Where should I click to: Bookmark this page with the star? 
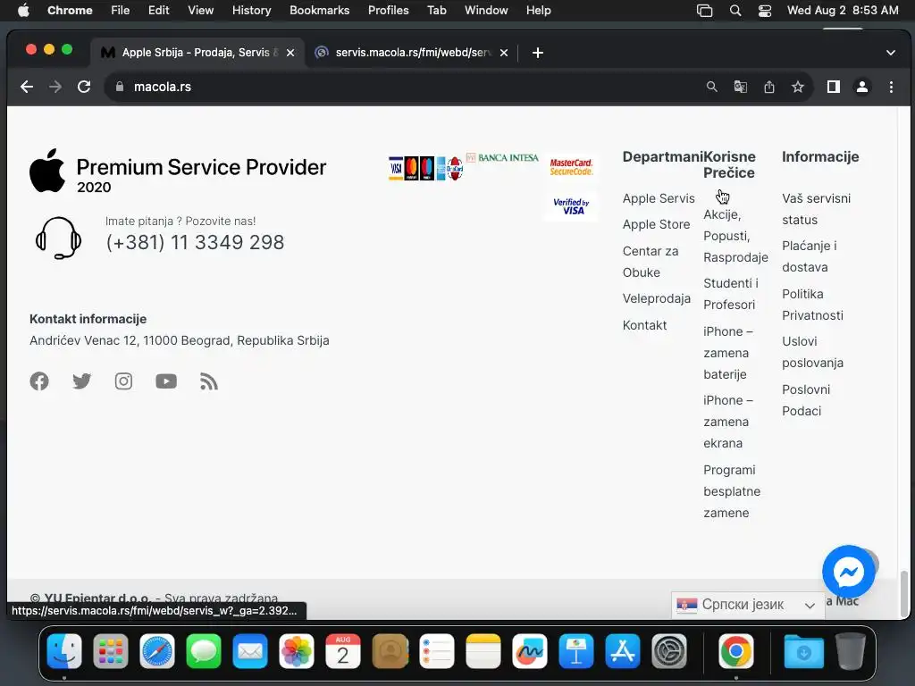pos(798,87)
